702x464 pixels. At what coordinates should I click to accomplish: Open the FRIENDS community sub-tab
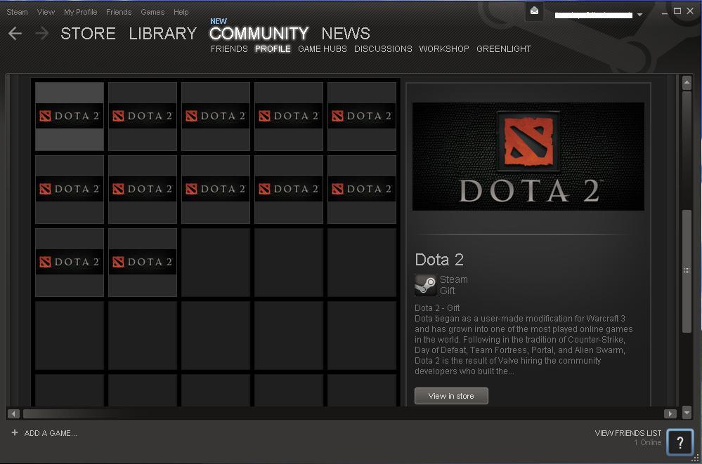point(229,48)
